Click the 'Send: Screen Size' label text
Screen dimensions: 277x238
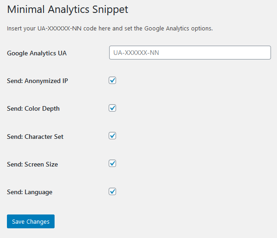coord(32,164)
